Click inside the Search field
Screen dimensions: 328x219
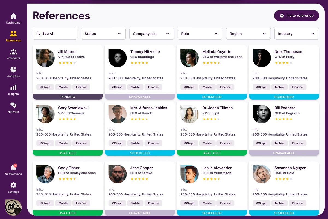(x=55, y=33)
